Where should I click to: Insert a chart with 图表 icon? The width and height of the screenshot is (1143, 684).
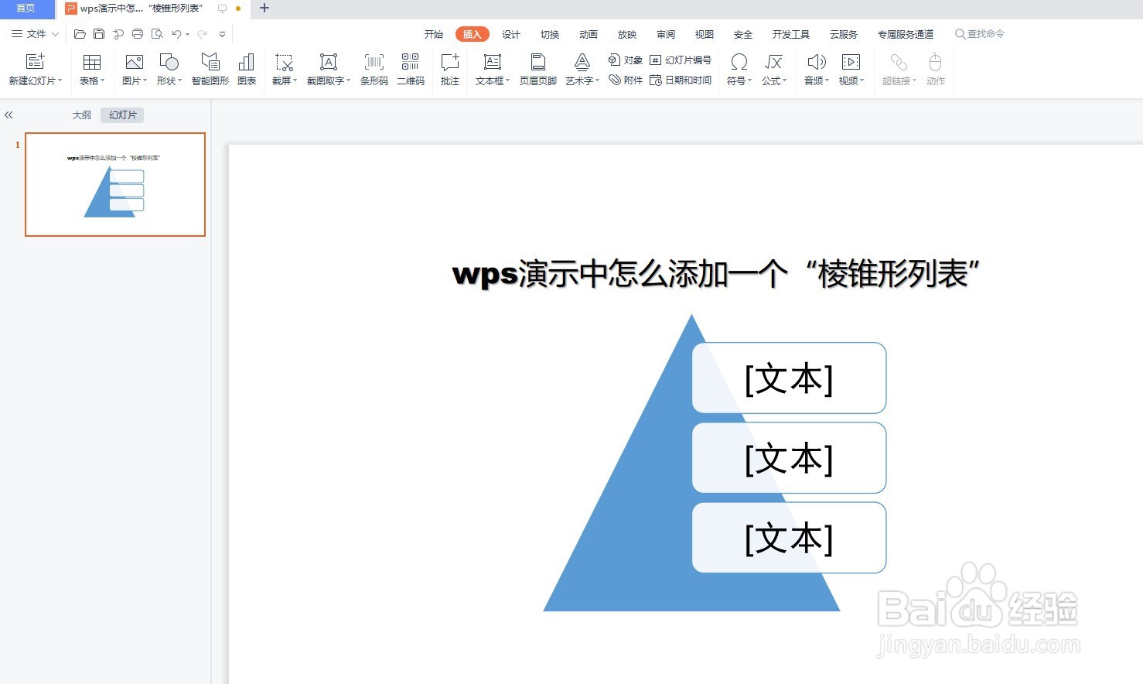coord(247,62)
